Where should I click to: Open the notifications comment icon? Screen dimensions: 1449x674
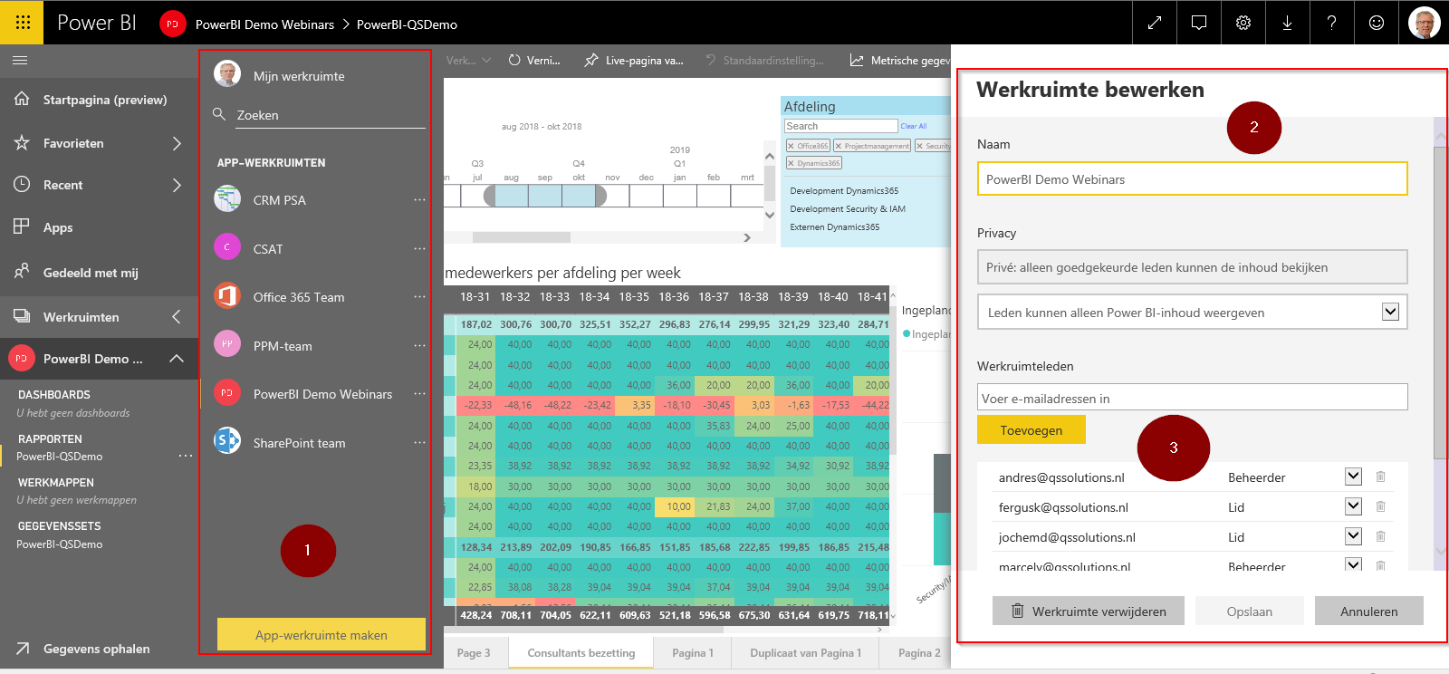pos(1199,23)
